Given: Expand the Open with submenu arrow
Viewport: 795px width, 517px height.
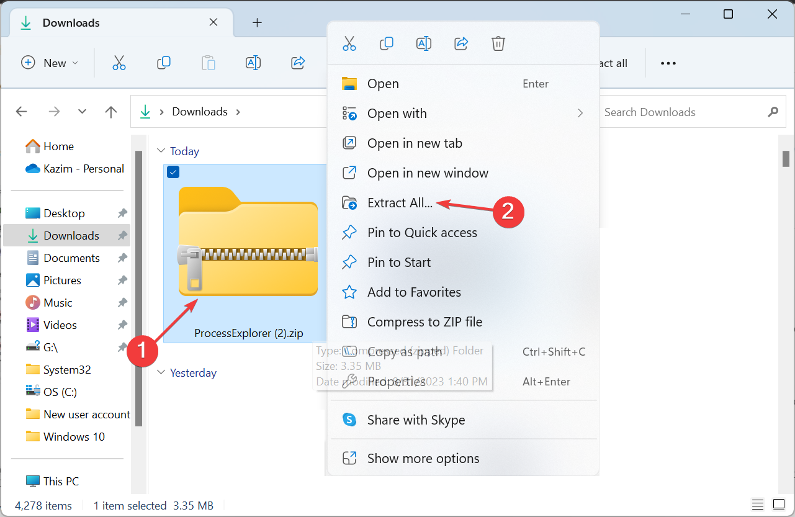Looking at the screenshot, I should click(x=580, y=113).
